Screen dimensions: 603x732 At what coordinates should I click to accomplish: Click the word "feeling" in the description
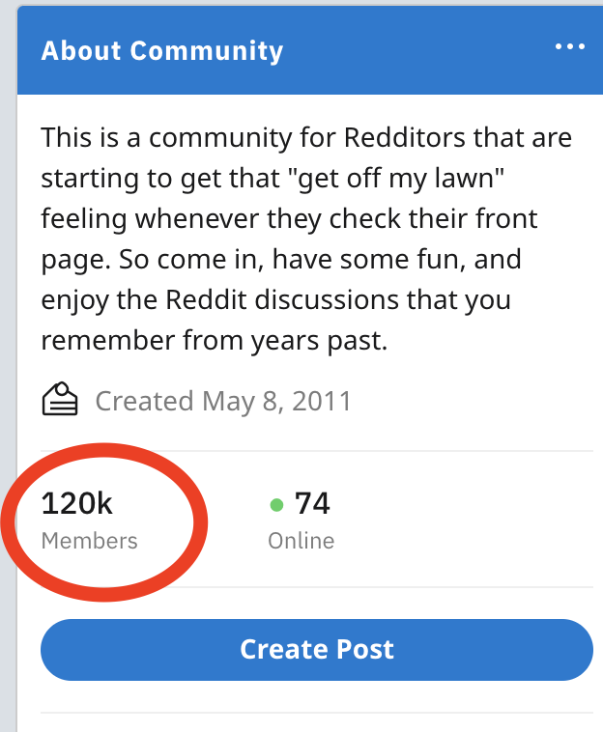tap(84, 218)
